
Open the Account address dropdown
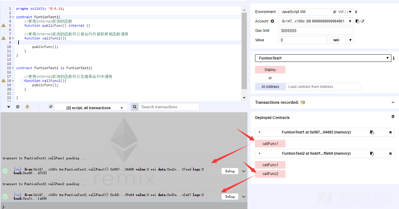(316, 21)
